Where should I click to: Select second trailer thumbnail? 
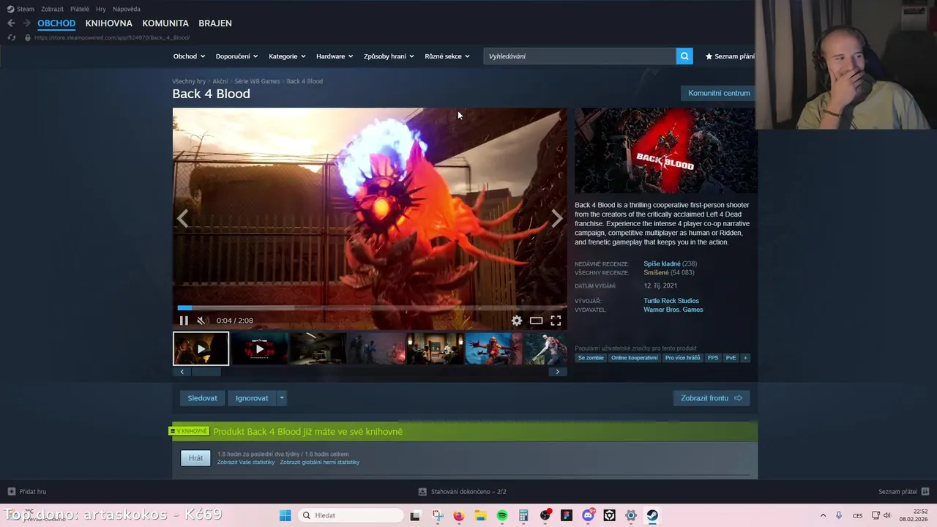coord(259,348)
